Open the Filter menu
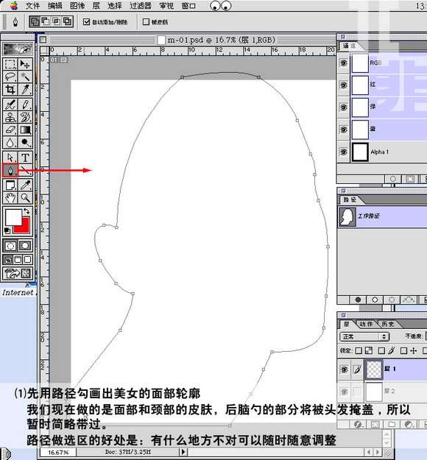The image size is (427, 460). pos(141,6)
